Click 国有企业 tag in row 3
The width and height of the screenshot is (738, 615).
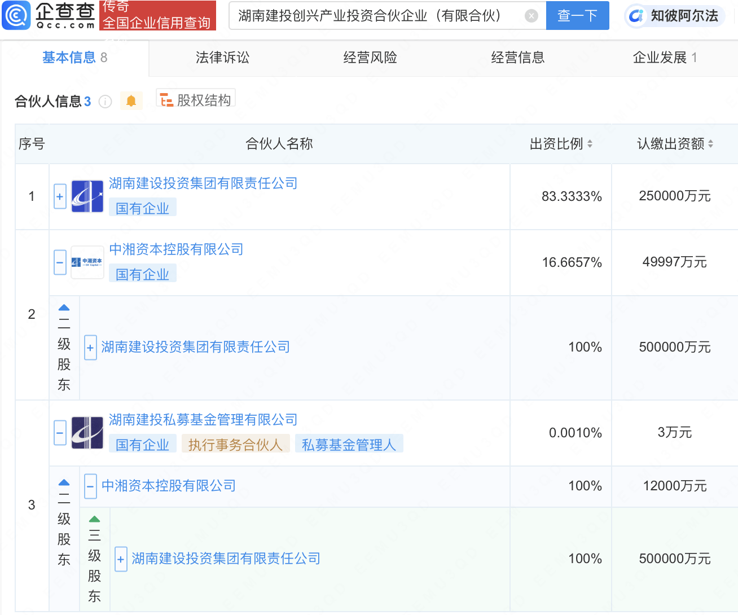143,445
